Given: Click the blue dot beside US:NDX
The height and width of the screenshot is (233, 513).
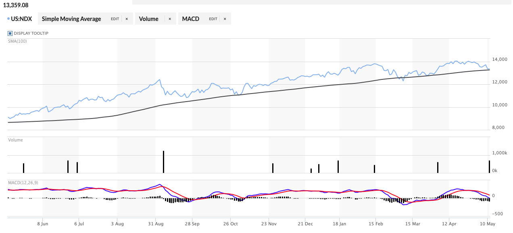Looking at the screenshot, I should 8,19.
